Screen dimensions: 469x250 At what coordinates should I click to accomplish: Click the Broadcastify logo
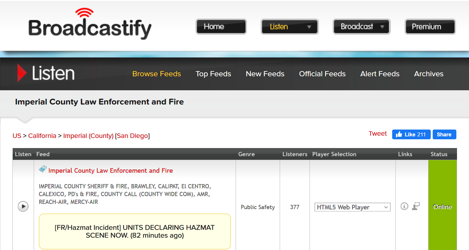tap(90, 26)
